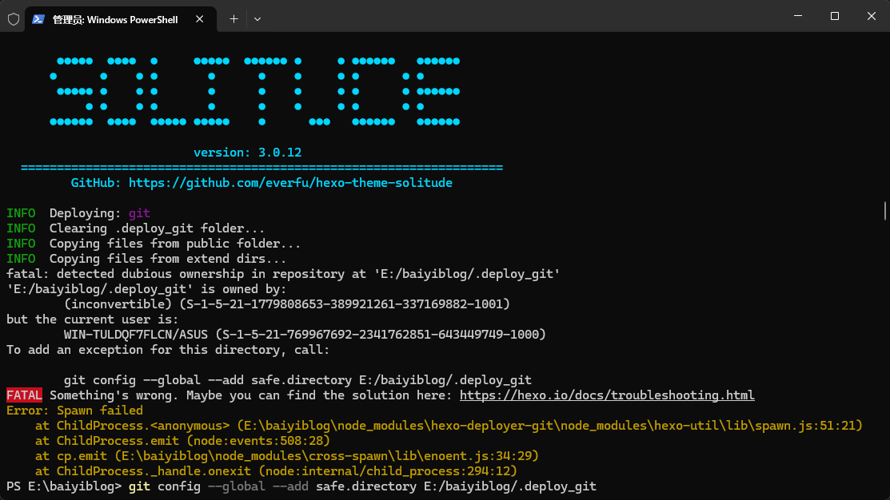Maximize the terminal window
890x500 pixels.
[834, 16]
